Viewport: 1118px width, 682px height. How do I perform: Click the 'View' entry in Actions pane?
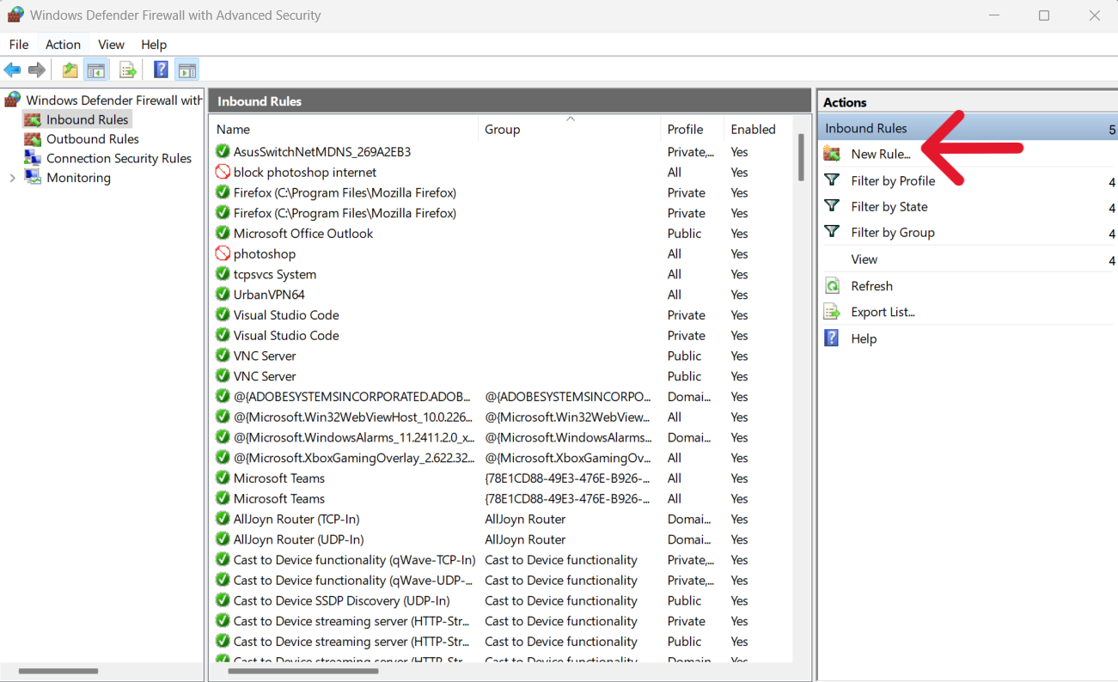(x=864, y=259)
